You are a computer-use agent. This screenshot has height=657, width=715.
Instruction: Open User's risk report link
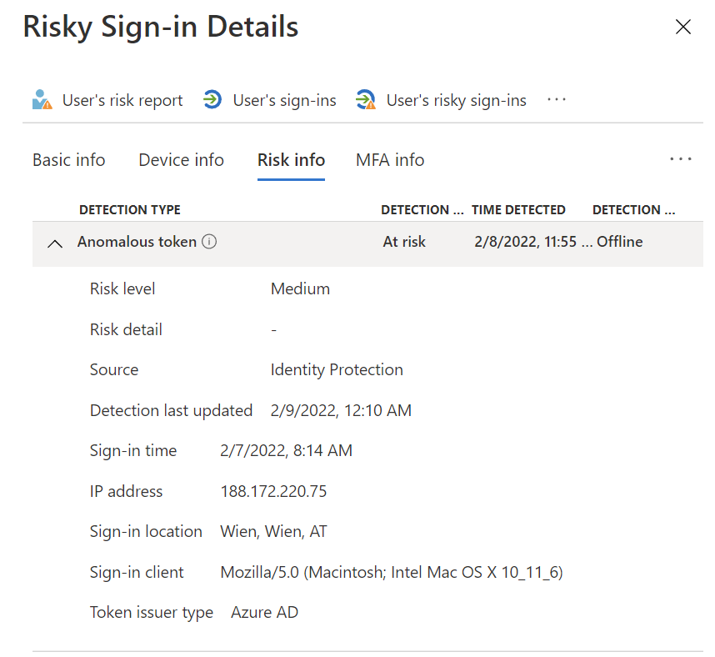(122, 101)
